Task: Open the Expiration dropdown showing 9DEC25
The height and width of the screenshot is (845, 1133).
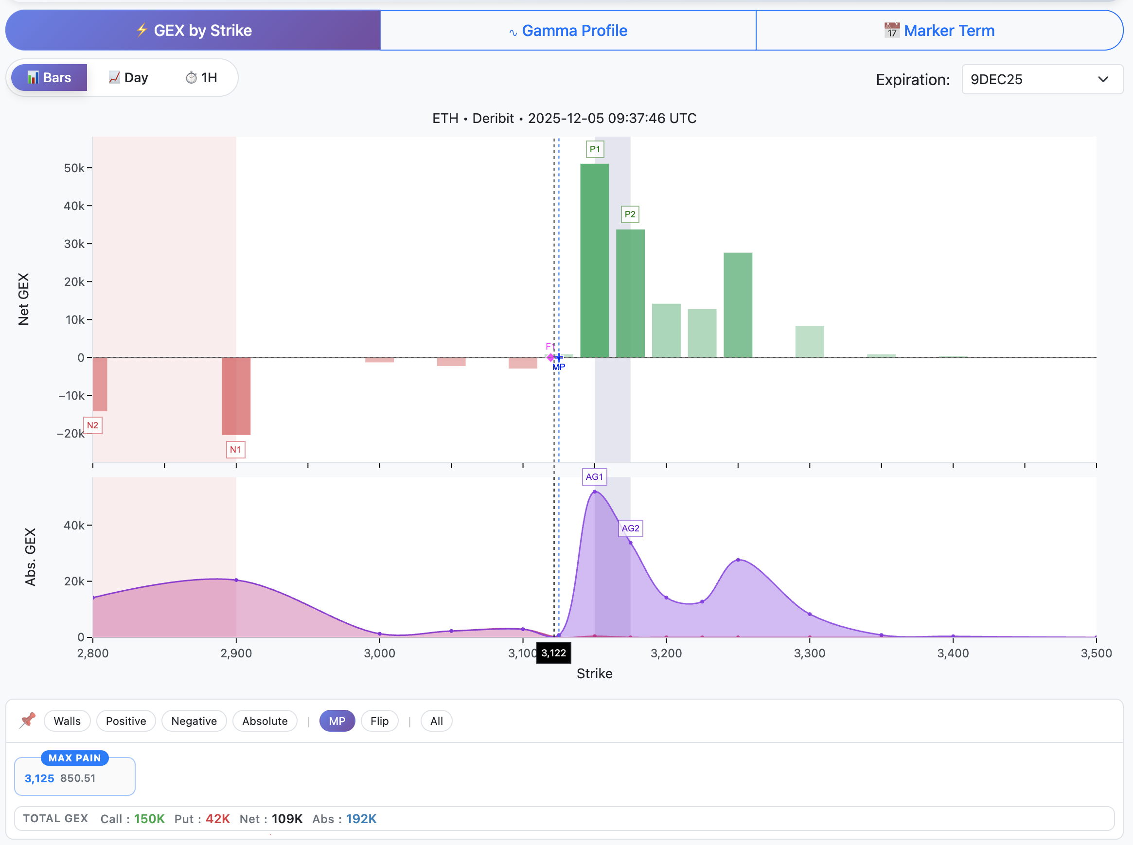Action: [x=1041, y=79]
